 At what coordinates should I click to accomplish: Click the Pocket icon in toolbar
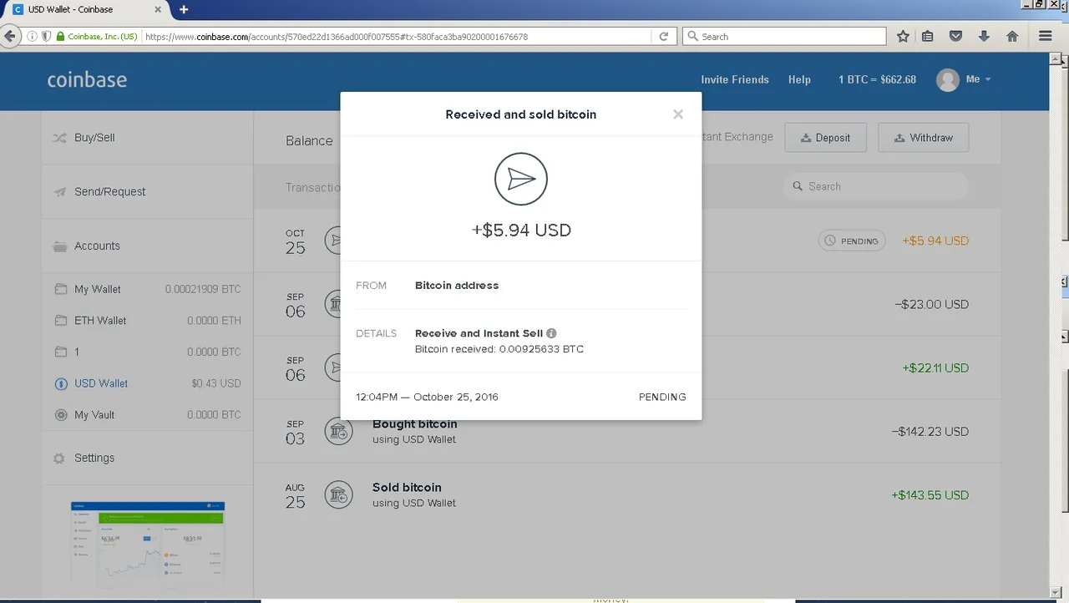956,36
